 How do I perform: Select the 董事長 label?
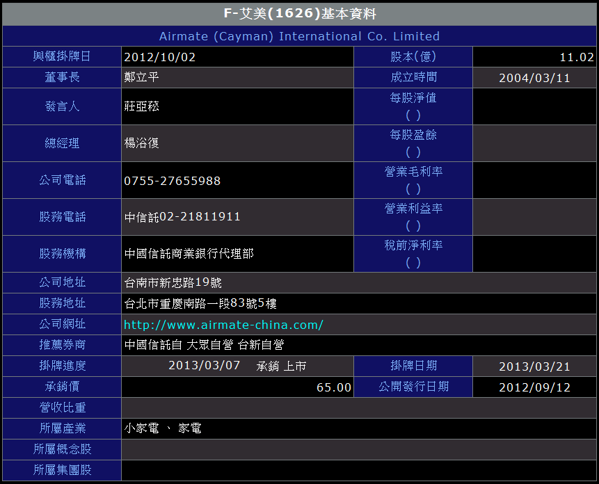point(62,77)
